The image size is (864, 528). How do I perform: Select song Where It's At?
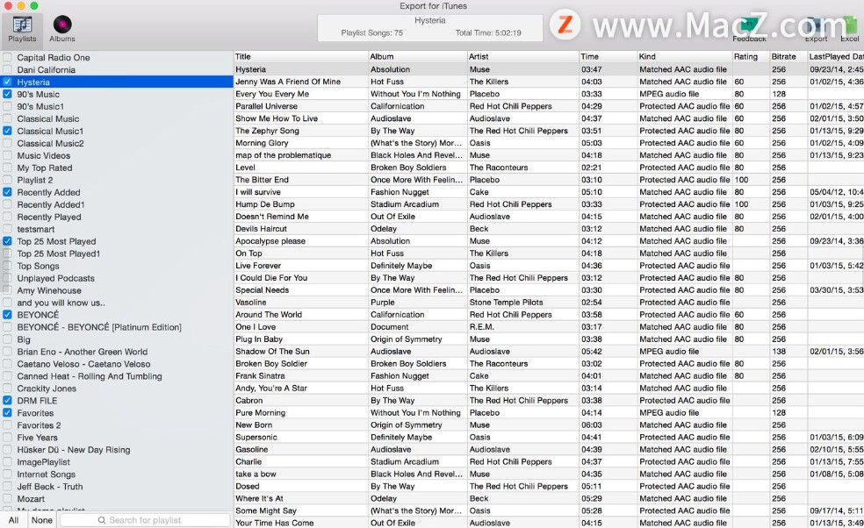click(x=259, y=499)
